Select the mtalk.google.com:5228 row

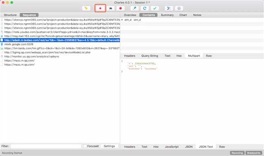(60, 44)
